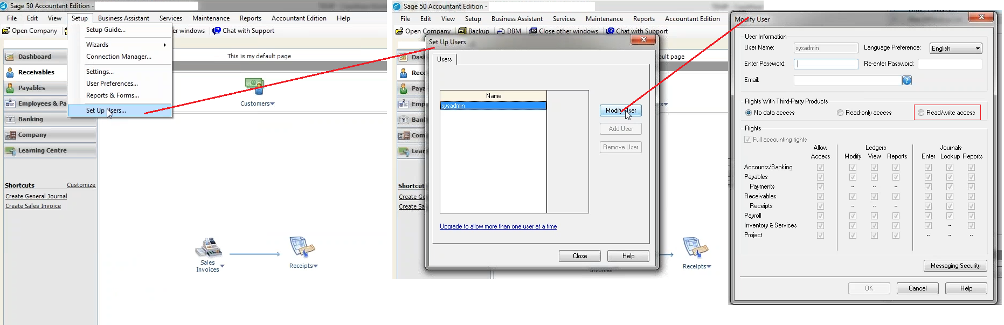The height and width of the screenshot is (325, 1004).
Task: Expand the Wizards submenu arrow
Action: tap(164, 45)
